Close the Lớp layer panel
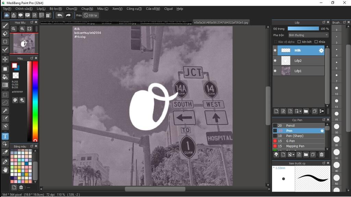Image resolution: width=351 pixels, height=197 pixels. (x=328, y=22)
